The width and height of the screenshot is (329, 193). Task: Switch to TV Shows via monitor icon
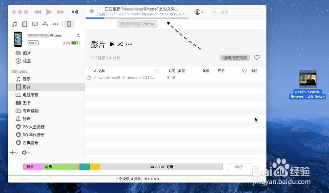point(35,24)
